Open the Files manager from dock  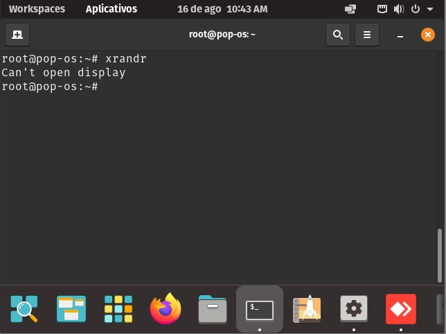(213, 309)
